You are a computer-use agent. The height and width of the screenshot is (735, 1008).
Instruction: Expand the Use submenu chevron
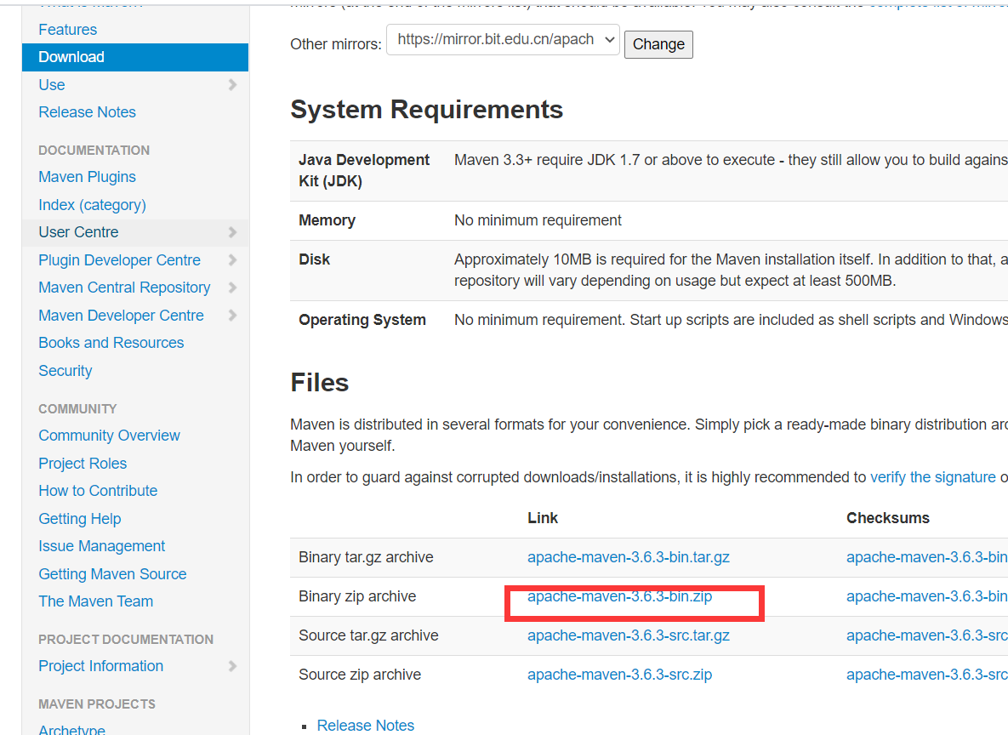(x=233, y=85)
